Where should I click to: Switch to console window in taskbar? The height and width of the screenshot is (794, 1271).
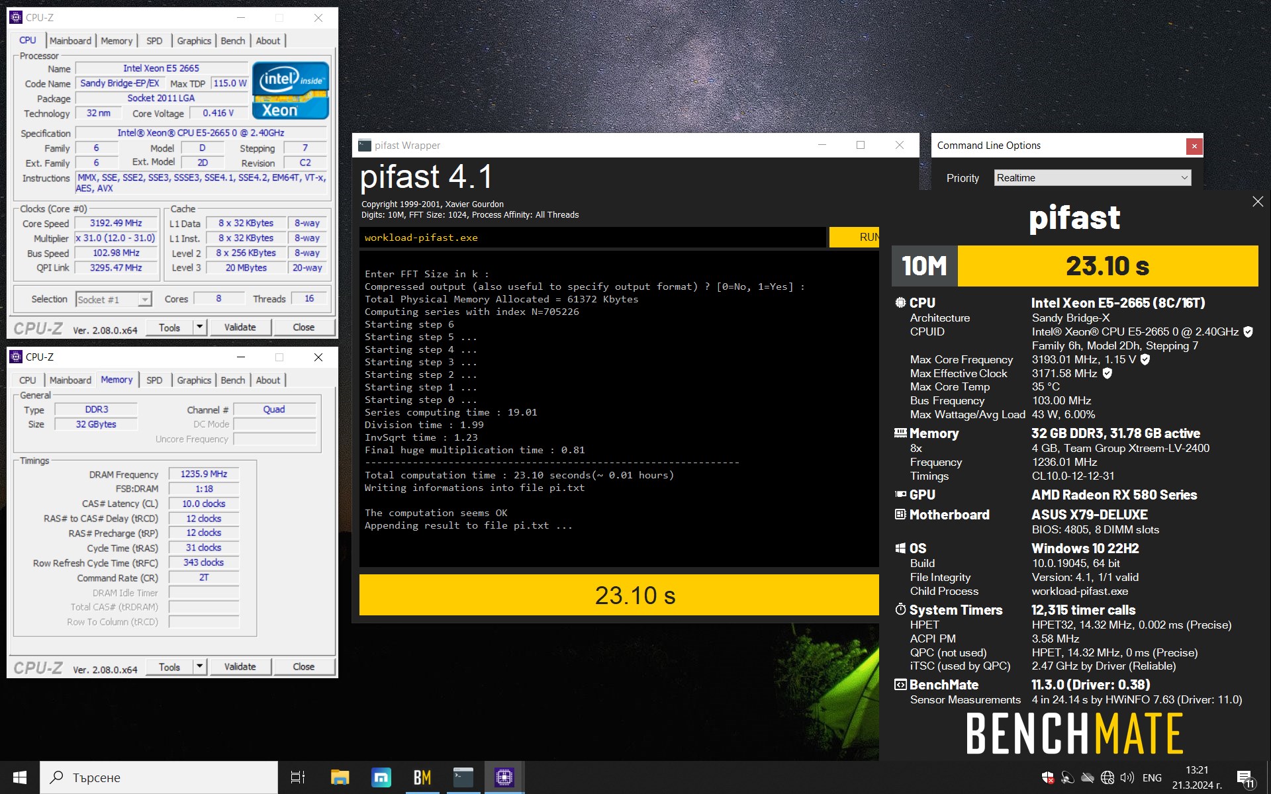(463, 777)
